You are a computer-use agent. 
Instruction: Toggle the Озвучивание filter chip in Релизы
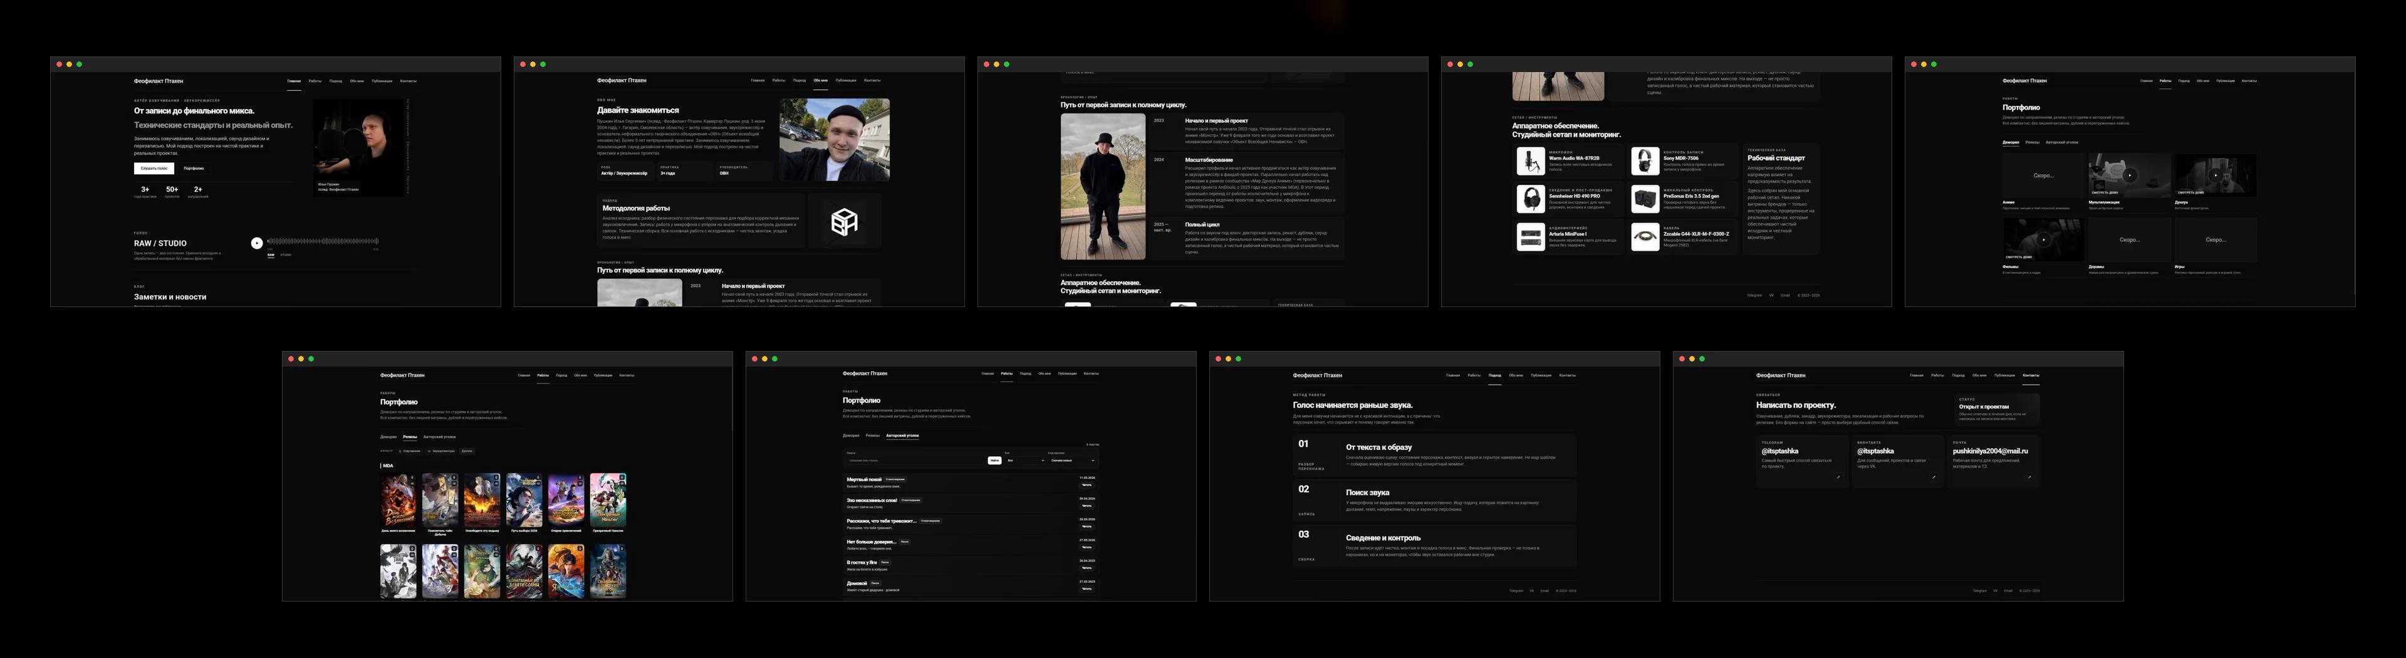(410, 451)
